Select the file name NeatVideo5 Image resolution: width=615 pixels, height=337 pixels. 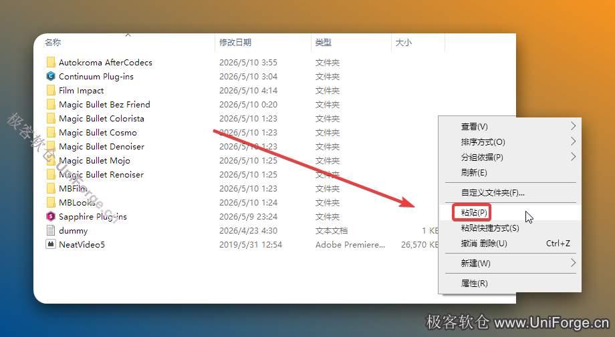click(x=82, y=245)
